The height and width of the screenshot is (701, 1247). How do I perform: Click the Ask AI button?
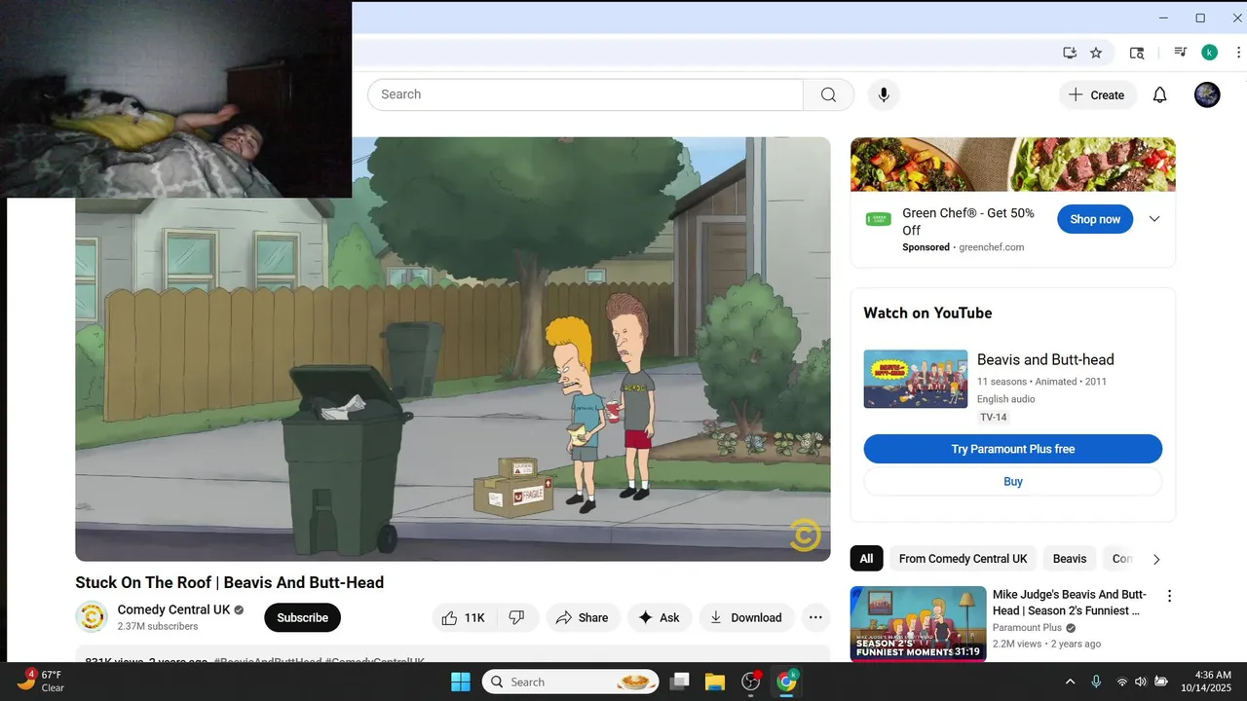pyautogui.click(x=660, y=617)
